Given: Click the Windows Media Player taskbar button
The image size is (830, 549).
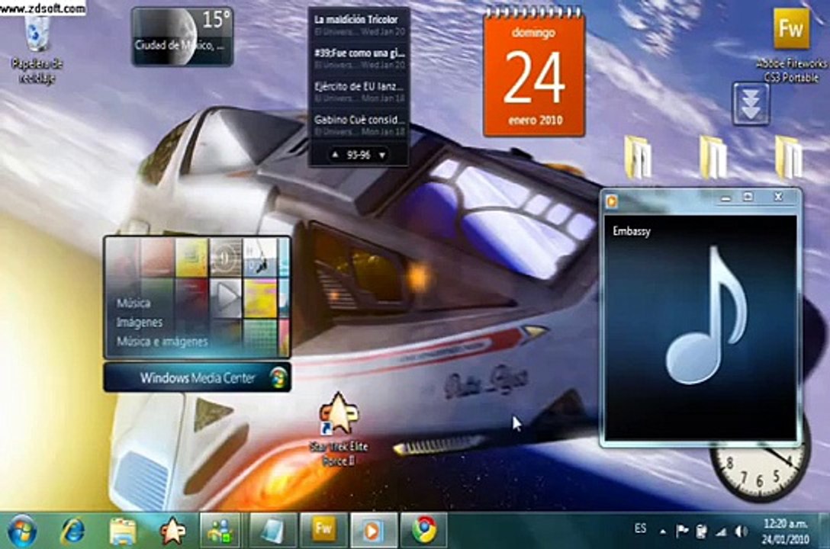Looking at the screenshot, I should coord(373,531).
